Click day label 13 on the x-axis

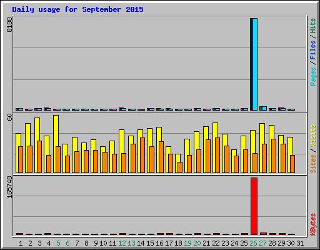pos(131,243)
